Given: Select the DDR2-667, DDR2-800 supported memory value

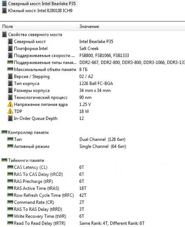Looking at the screenshot, I should [132, 63].
